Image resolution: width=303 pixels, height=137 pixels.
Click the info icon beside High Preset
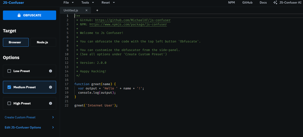(50, 103)
